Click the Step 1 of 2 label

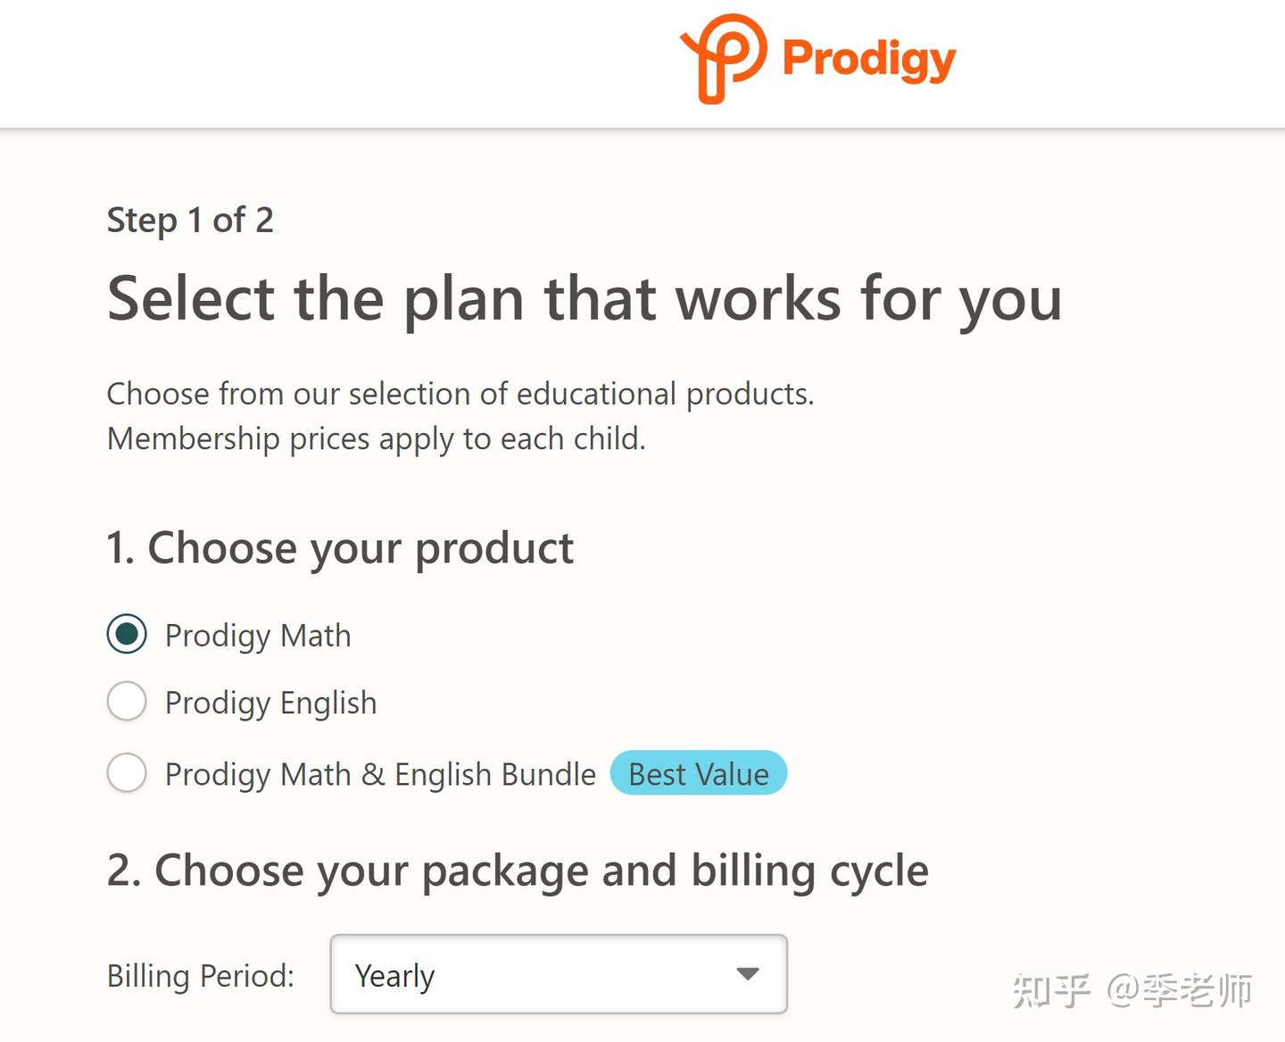[190, 221]
